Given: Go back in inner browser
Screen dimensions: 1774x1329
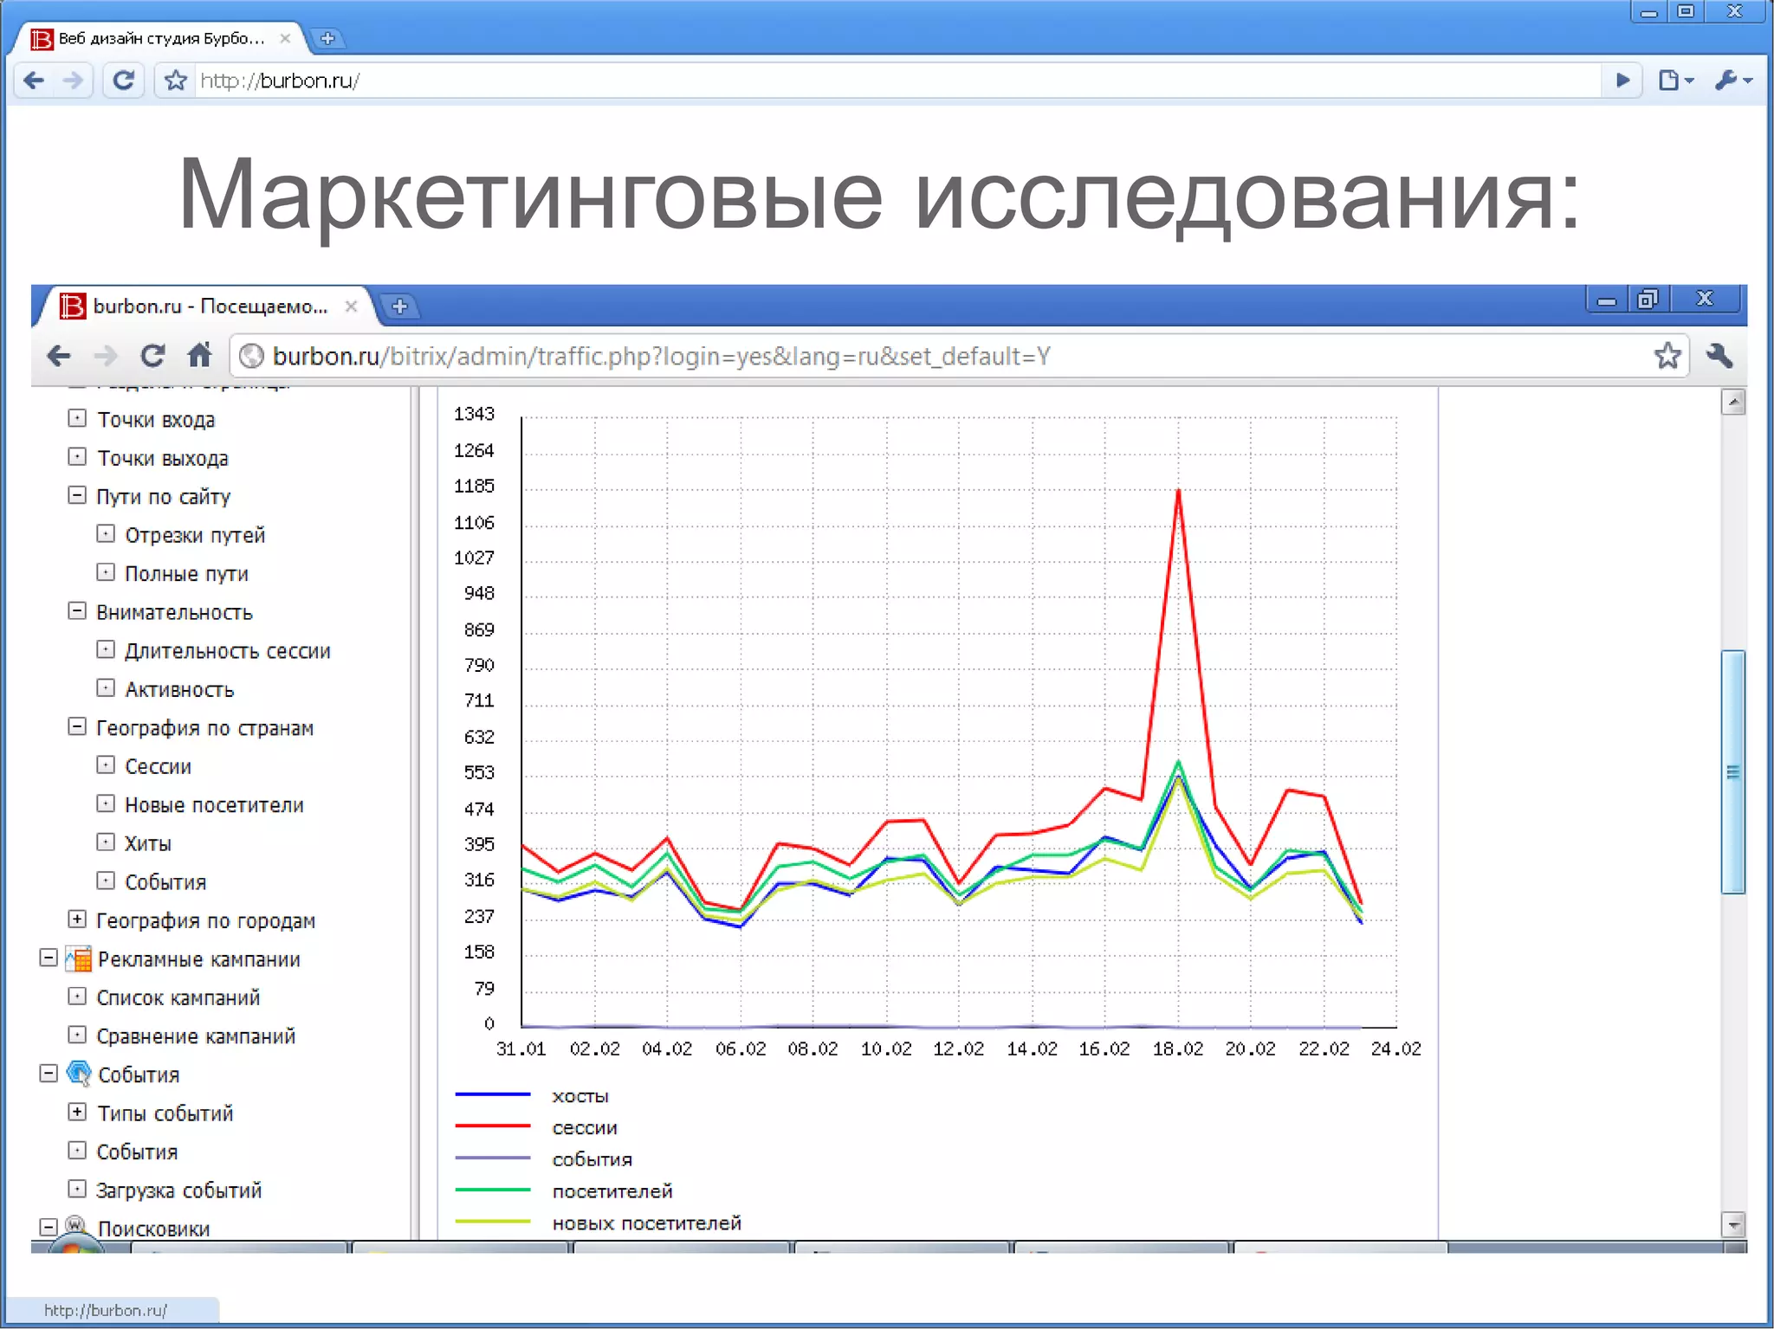Looking at the screenshot, I should pos(59,356).
